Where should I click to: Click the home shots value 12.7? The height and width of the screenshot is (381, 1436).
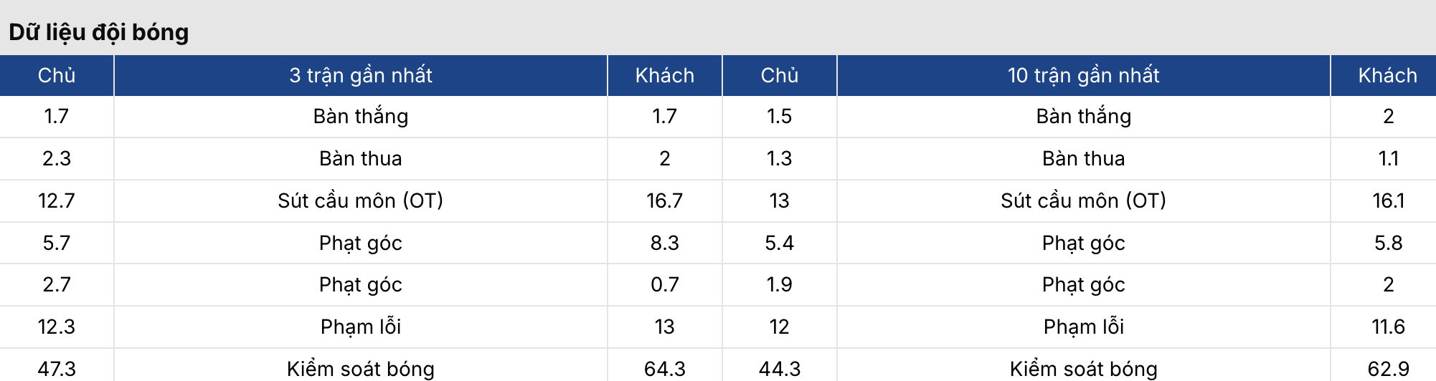click(56, 201)
